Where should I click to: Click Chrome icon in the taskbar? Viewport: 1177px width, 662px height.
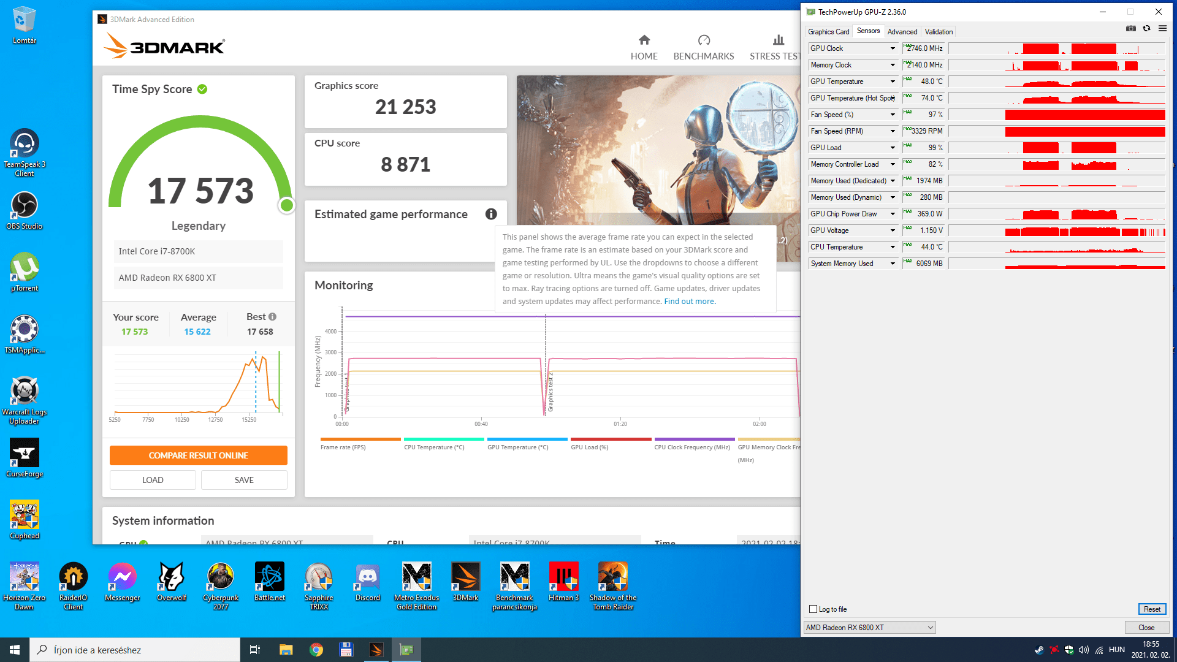click(316, 650)
